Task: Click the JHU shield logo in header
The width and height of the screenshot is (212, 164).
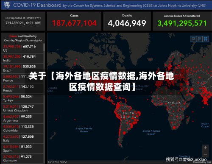Action: tap(7, 5)
